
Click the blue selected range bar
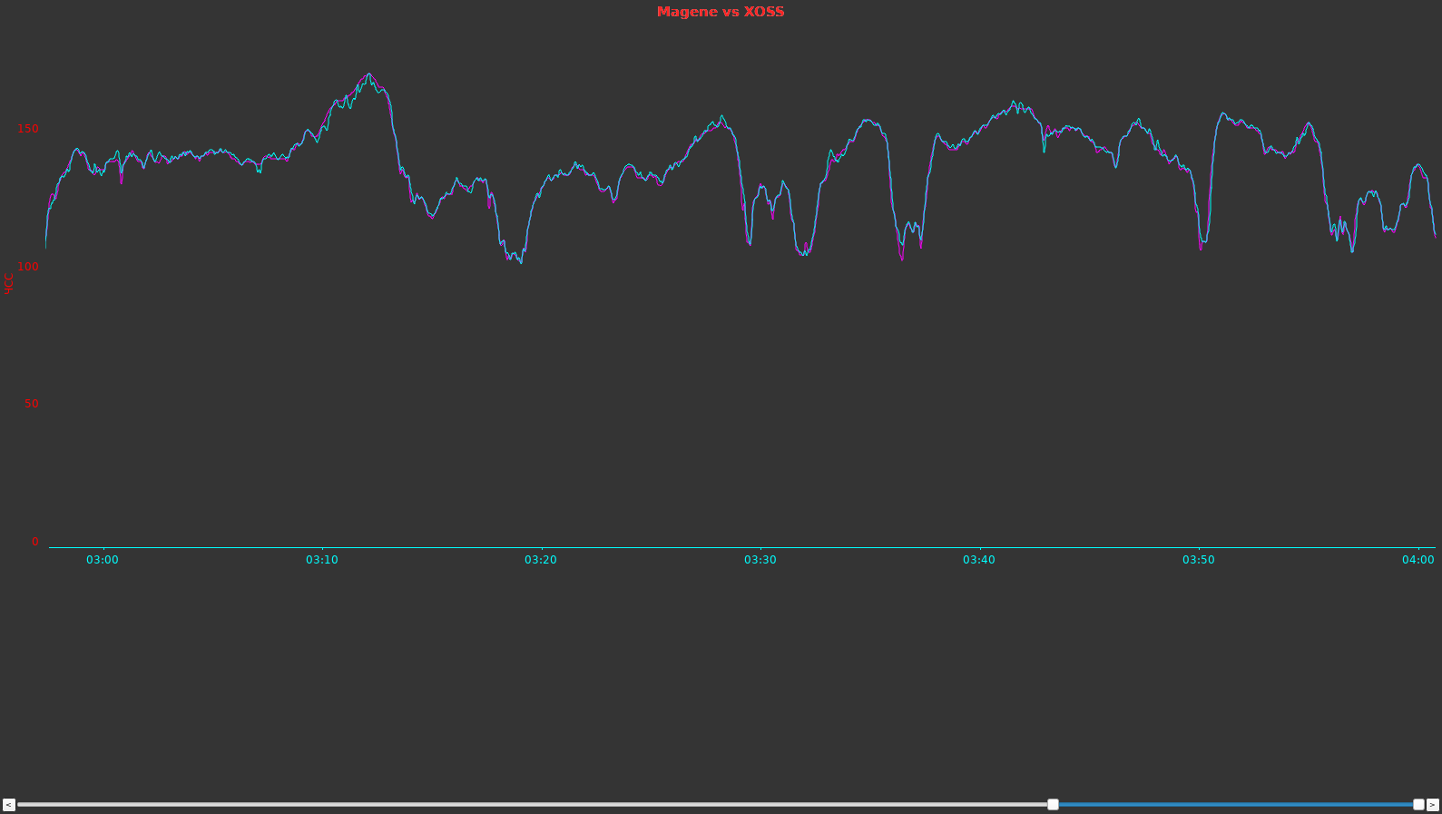(1236, 805)
